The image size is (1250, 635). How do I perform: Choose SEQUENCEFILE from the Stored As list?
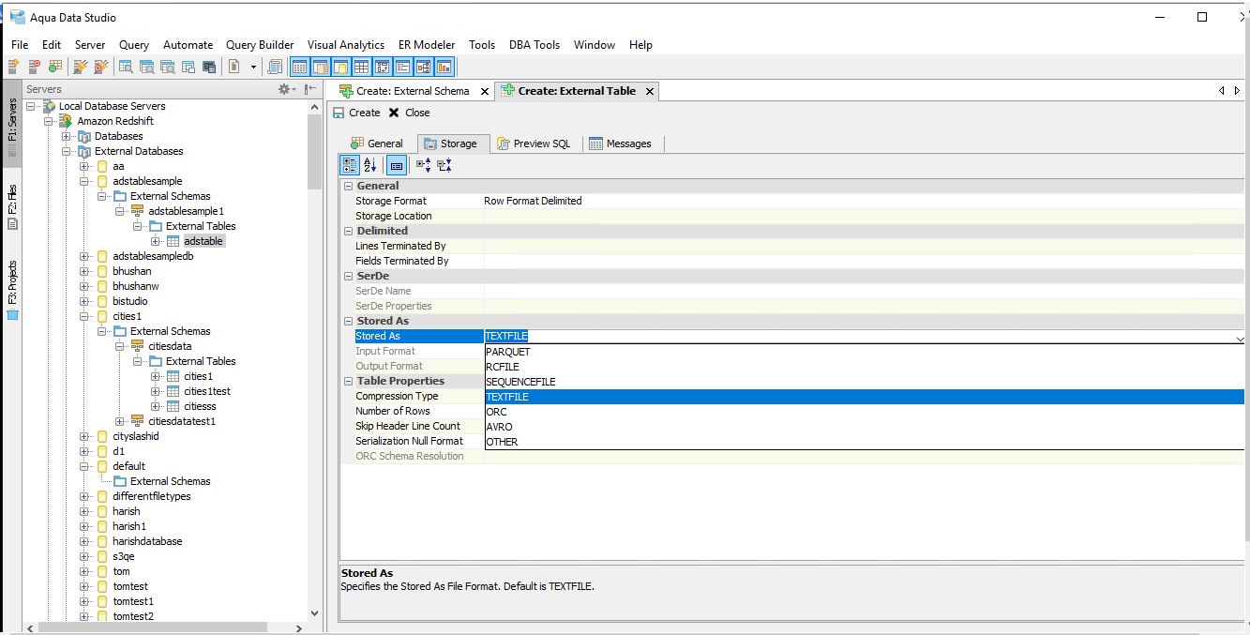(x=864, y=382)
